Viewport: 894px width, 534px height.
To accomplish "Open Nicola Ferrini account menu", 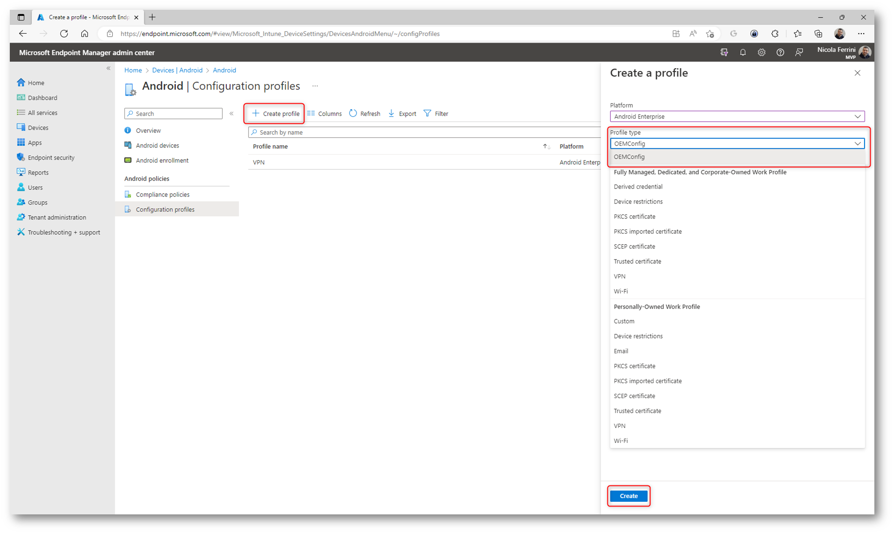I will pyautogui.click(x=844, y=52).
